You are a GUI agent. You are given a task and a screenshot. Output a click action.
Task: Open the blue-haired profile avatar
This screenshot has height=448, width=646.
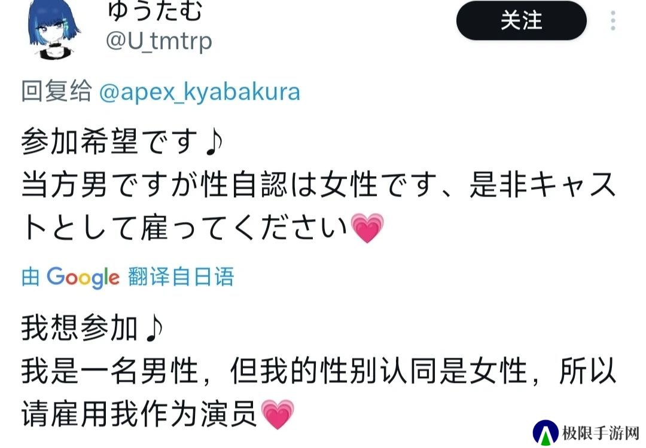click(x=54, y=29)
